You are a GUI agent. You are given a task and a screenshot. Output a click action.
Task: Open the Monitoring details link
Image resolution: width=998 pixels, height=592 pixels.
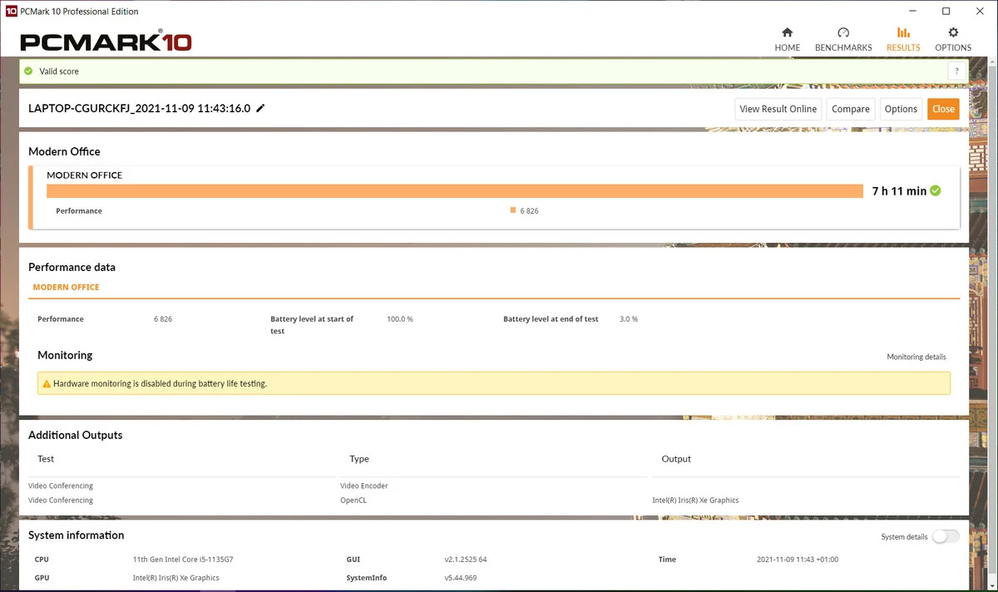tap(916, 357)
